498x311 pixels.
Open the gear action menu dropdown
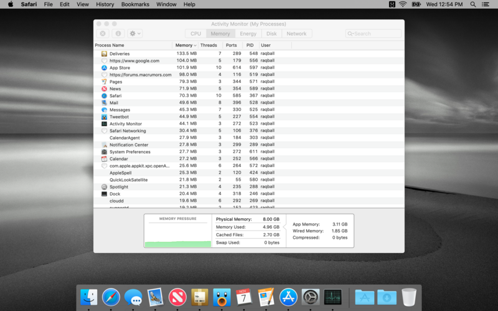coord(135,34)
